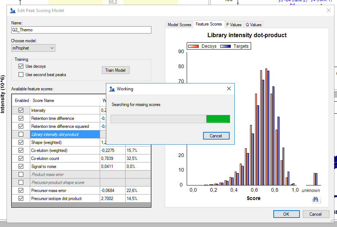Enable the Library intensity dot-product score
The height and width of the screenshot is (227, 337).
[x=21, y=134]
